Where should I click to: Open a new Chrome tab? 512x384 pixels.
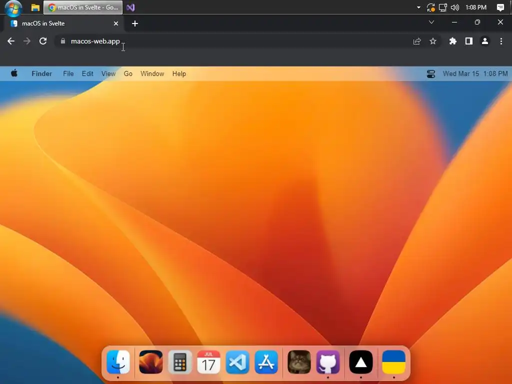coord(135,23)
